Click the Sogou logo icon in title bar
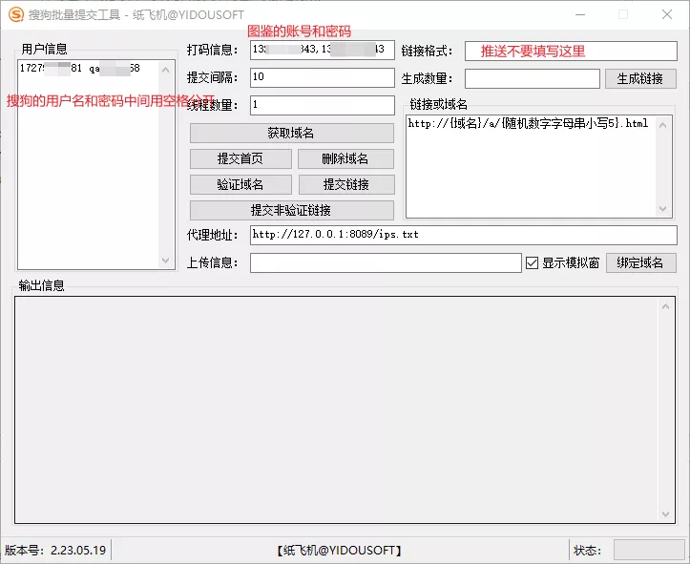690x564 pixels. pyautogui.click(x=16, y=14)
